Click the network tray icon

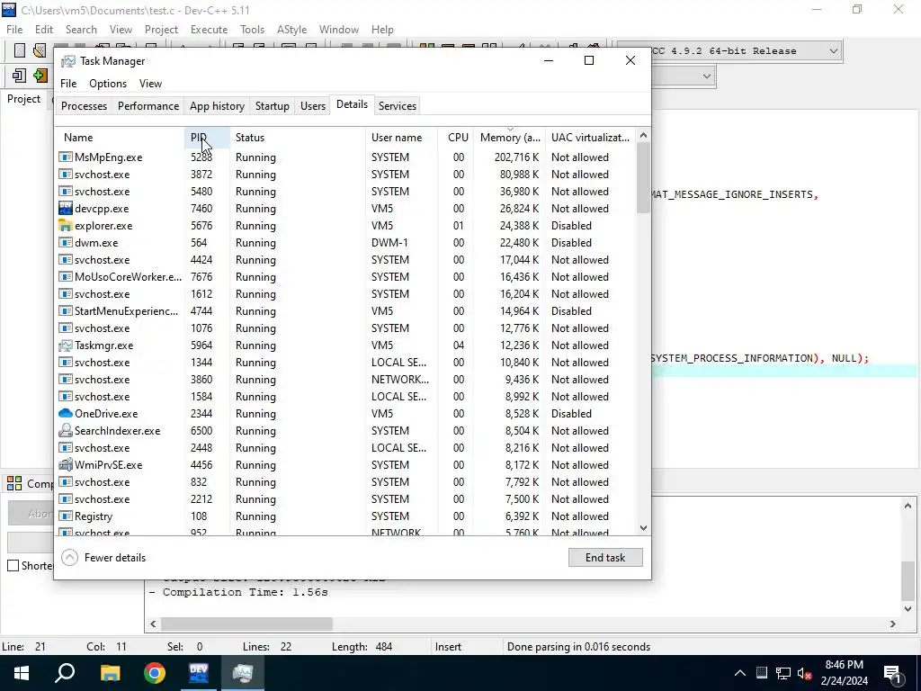783,673
